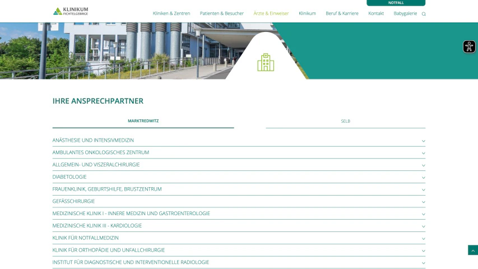This screenshot has width=478, height=269.
Task: Open the Babygalerie link
Action: pyautogui.click(x=405, y=13)
